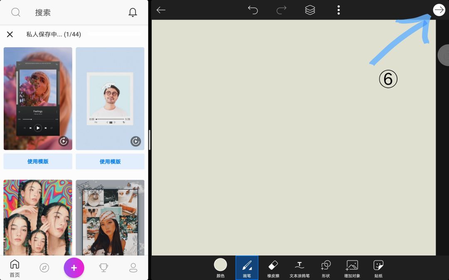Undo the last drawing action
Screen dimensions: 449x280
pyautogui.click(x=253, y=10)
